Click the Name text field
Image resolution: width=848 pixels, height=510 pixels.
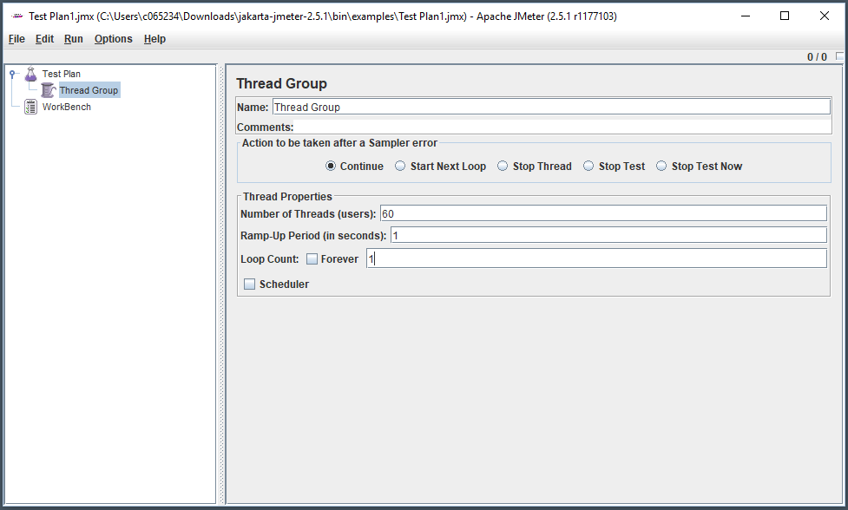[550, 107]
